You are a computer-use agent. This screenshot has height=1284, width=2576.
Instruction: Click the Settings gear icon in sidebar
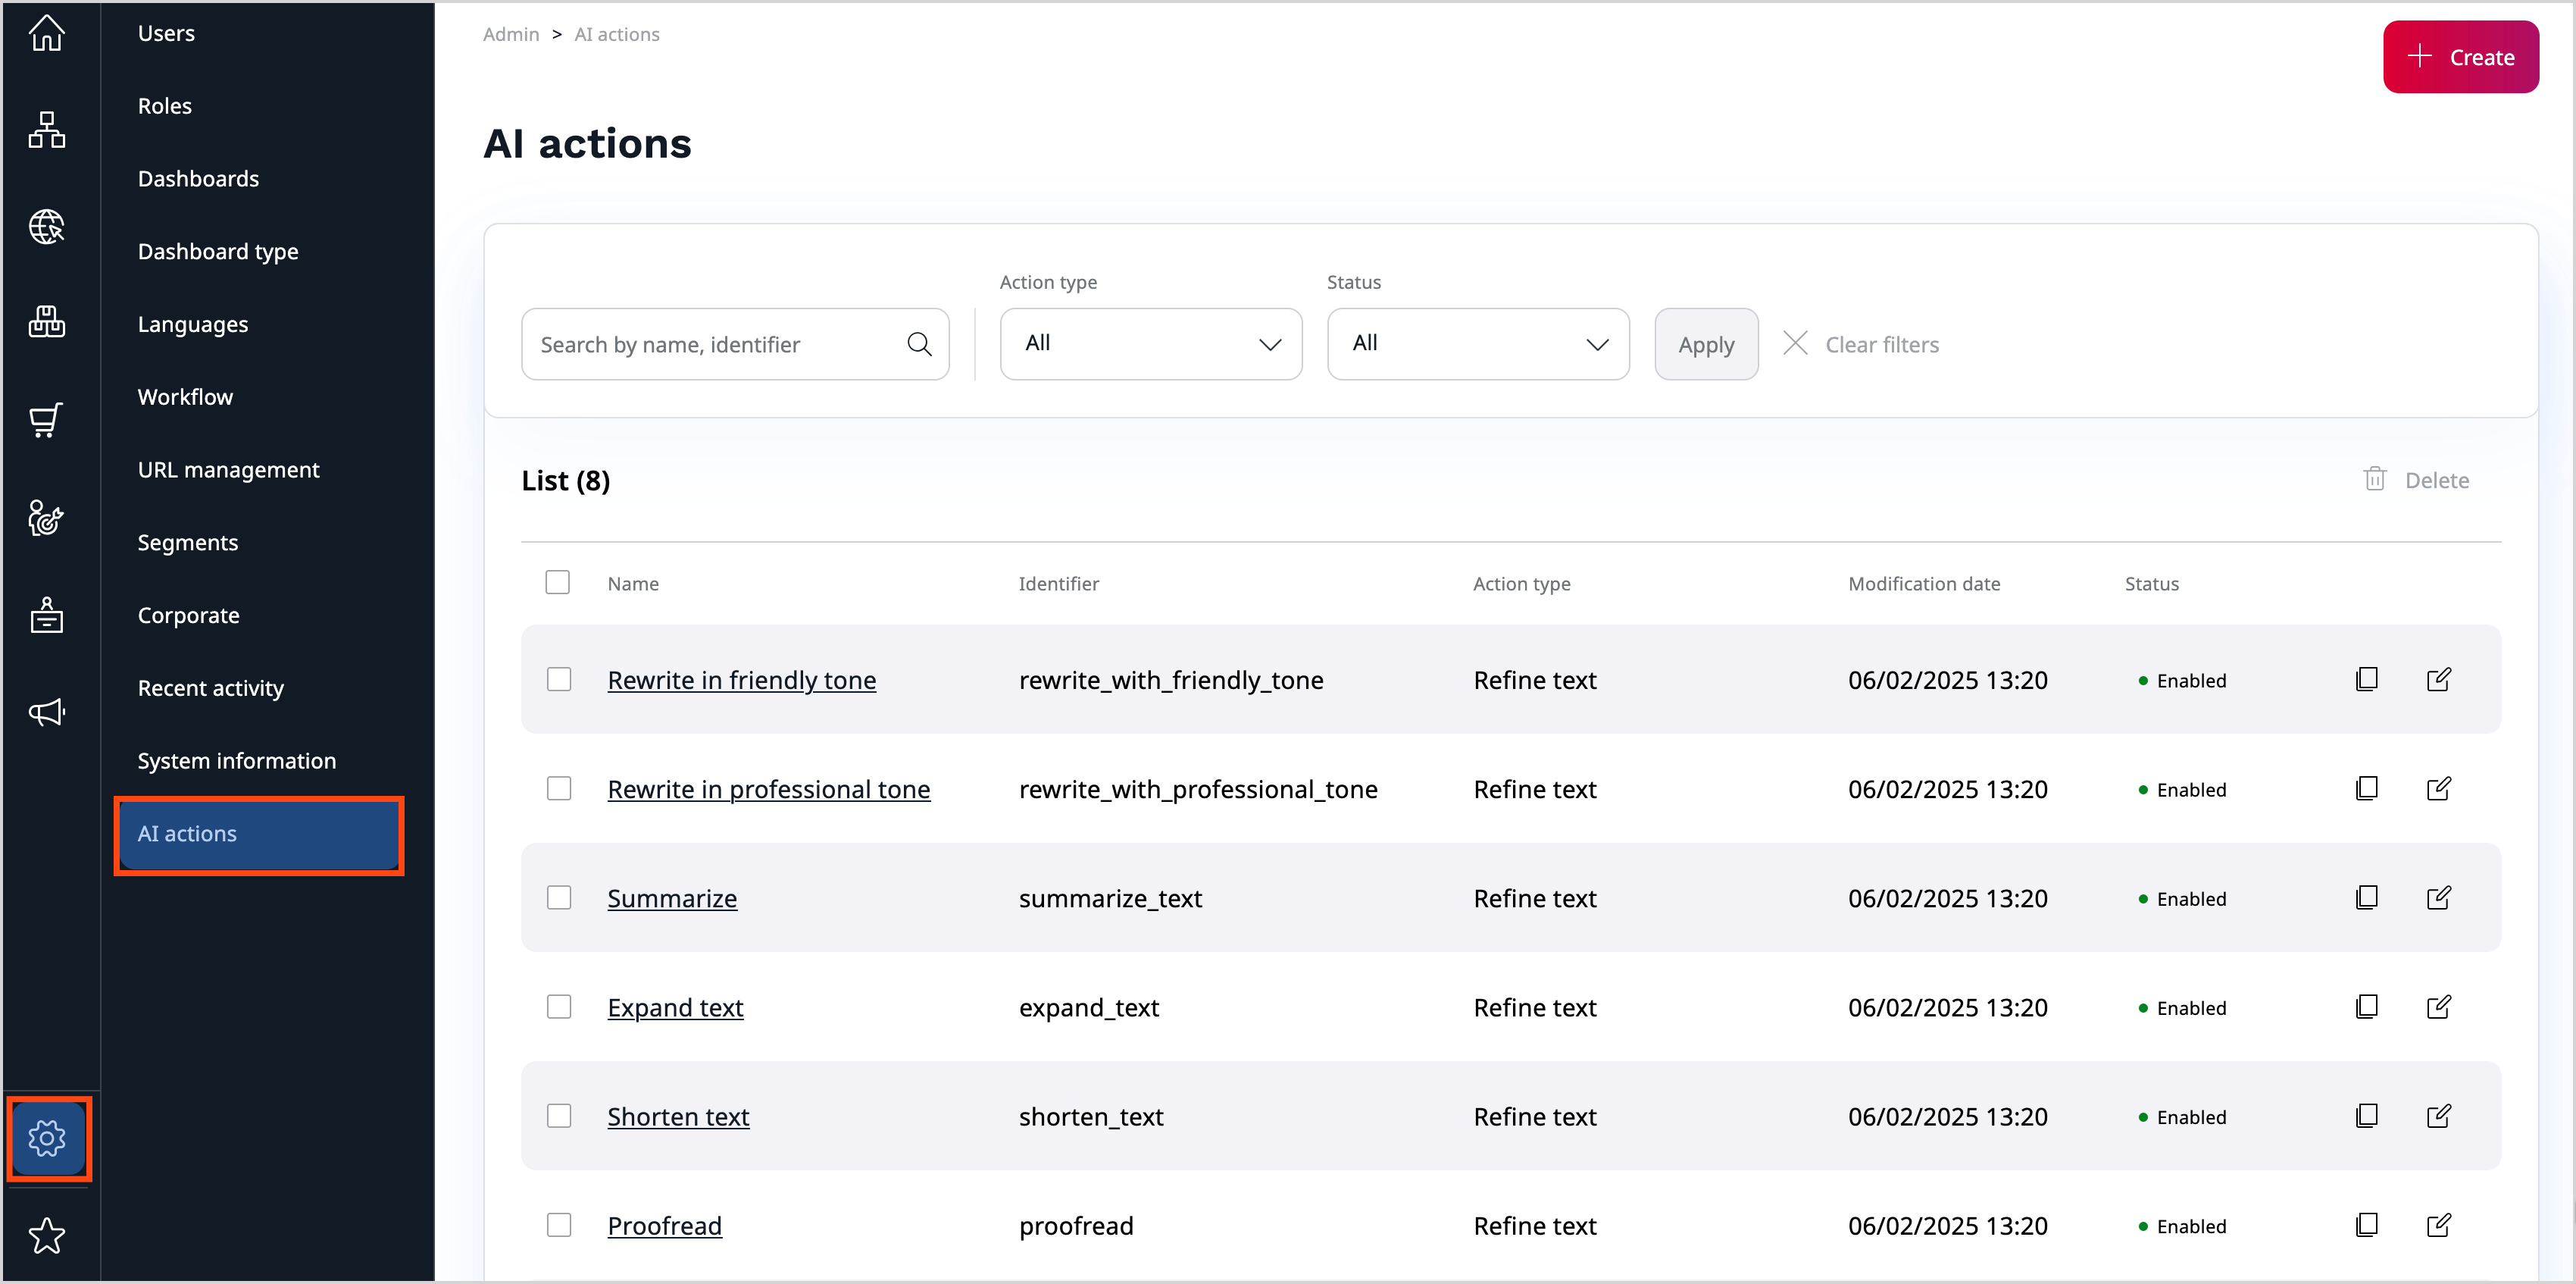pyautogui.click(x=48, y=1138)
